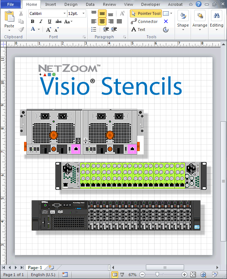Click Page 1 of 1 status

tap(13, 275)
